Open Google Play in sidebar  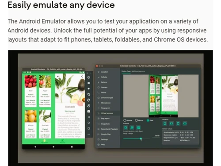108,134
